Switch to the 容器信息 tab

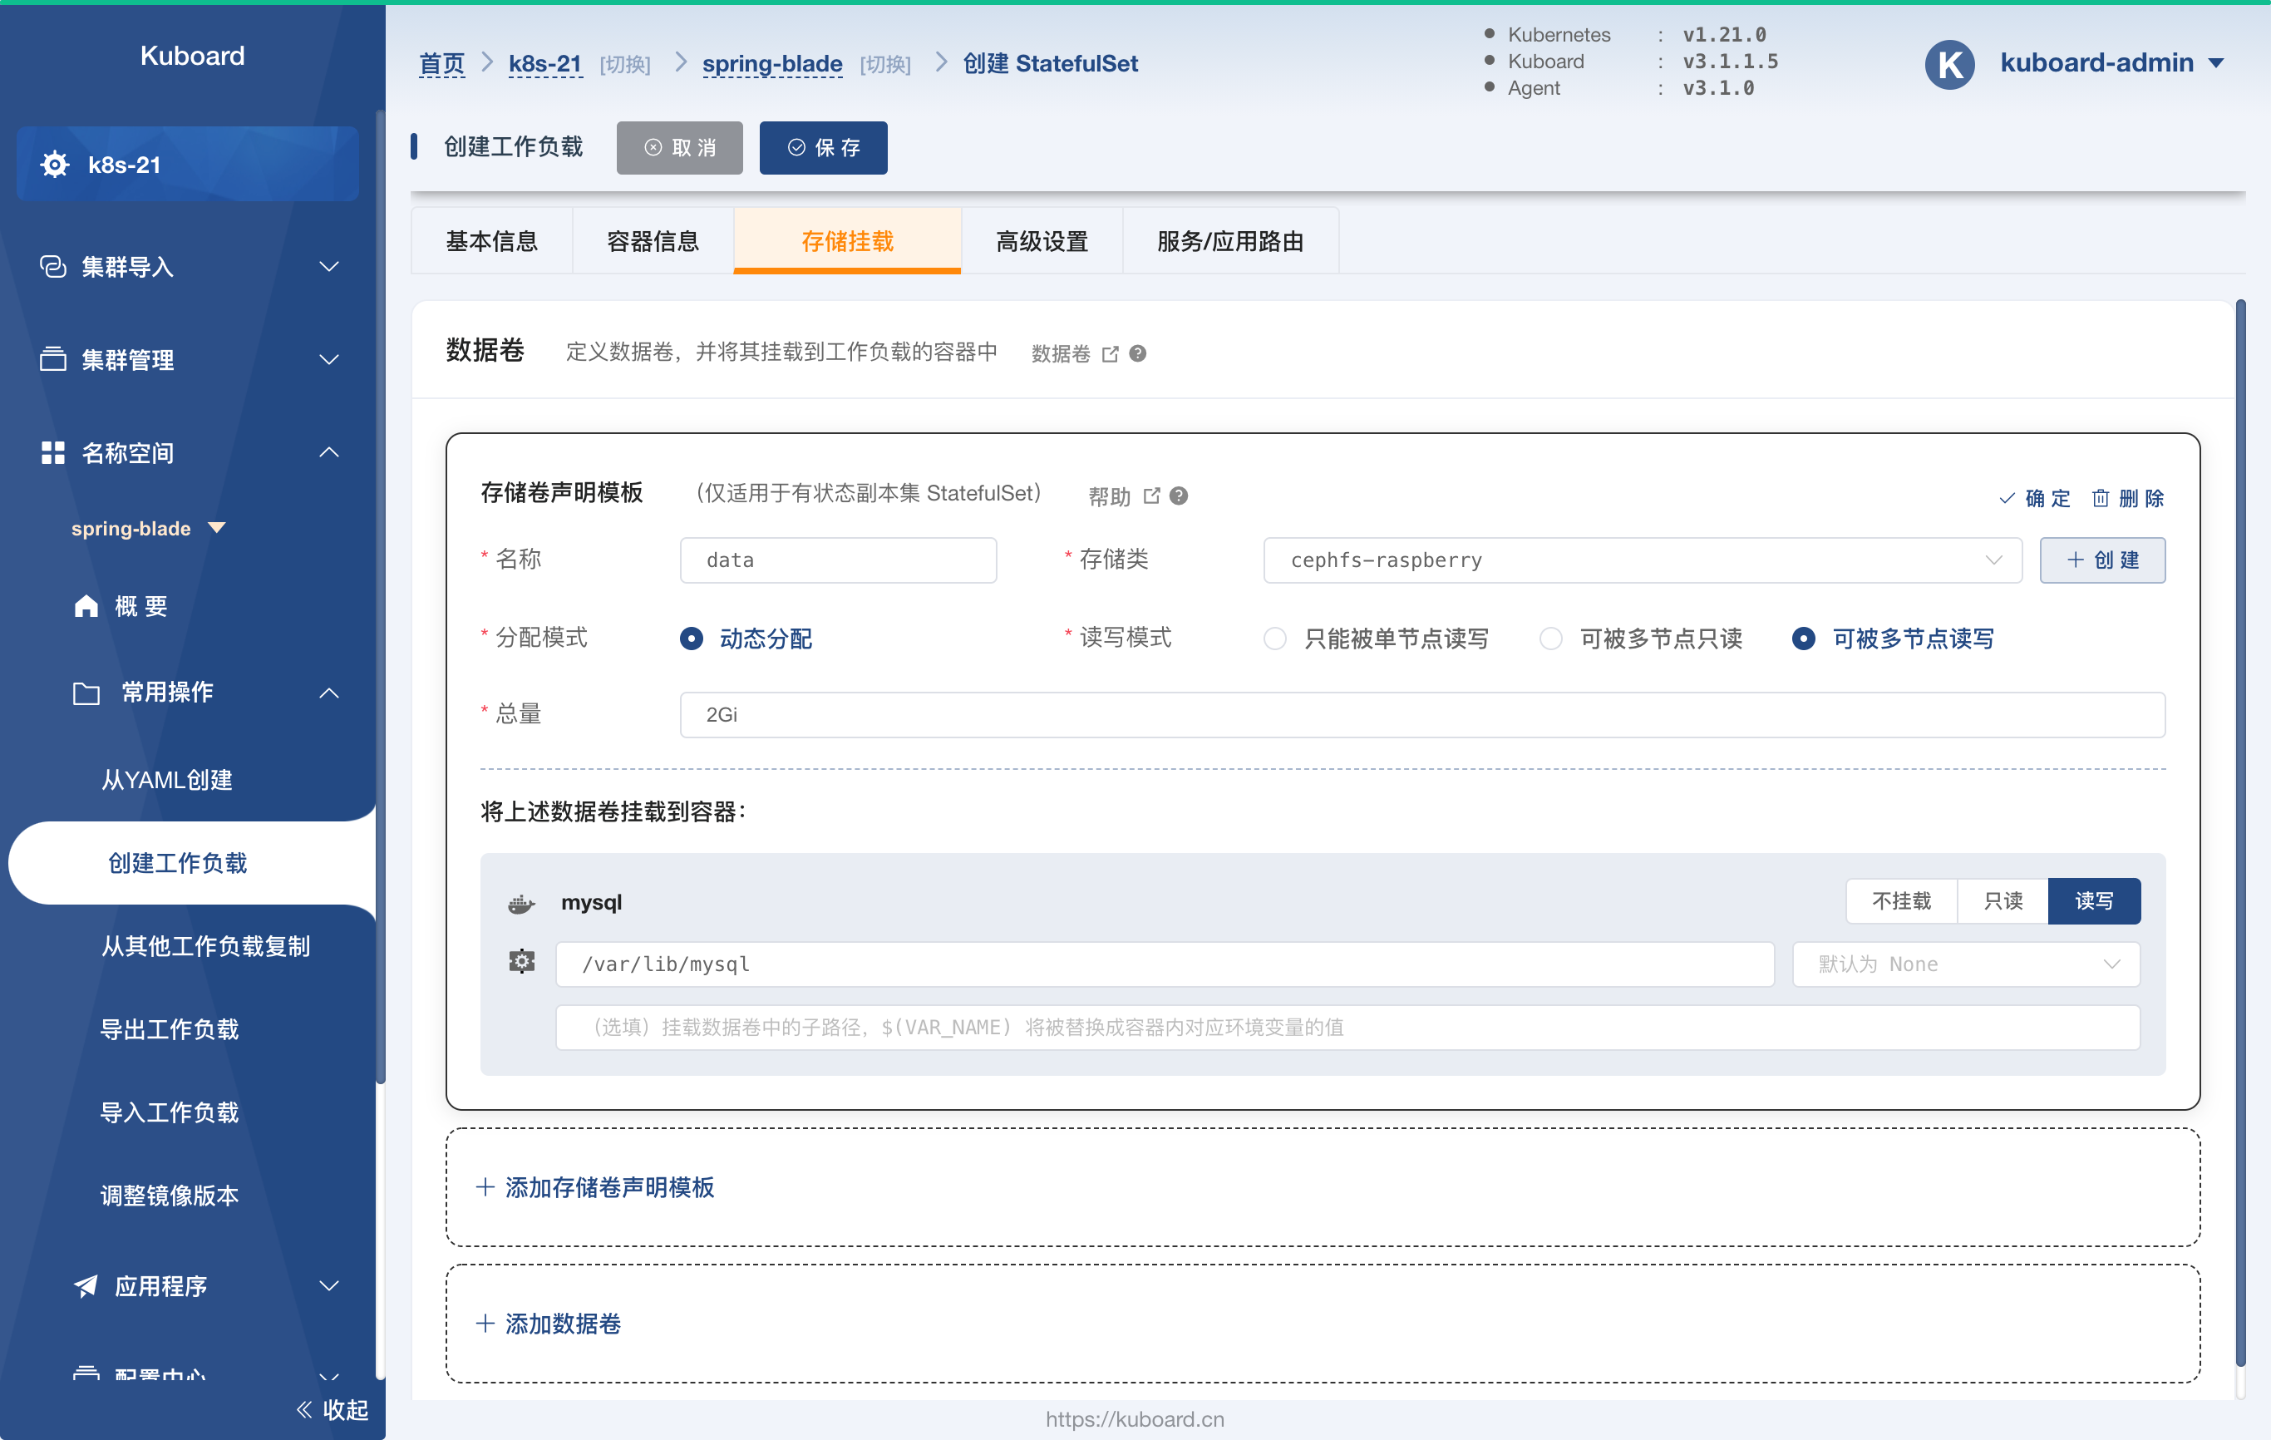(653, 241)
